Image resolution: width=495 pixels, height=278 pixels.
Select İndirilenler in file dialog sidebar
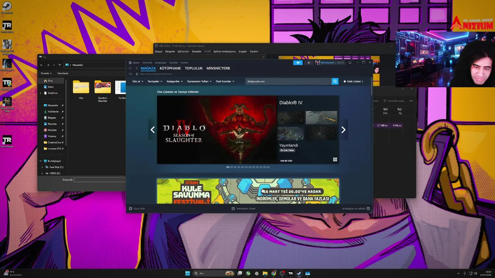pos(53,112)
